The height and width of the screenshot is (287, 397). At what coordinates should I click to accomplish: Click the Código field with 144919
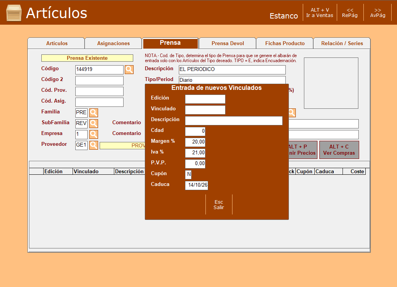pos(99,70)
